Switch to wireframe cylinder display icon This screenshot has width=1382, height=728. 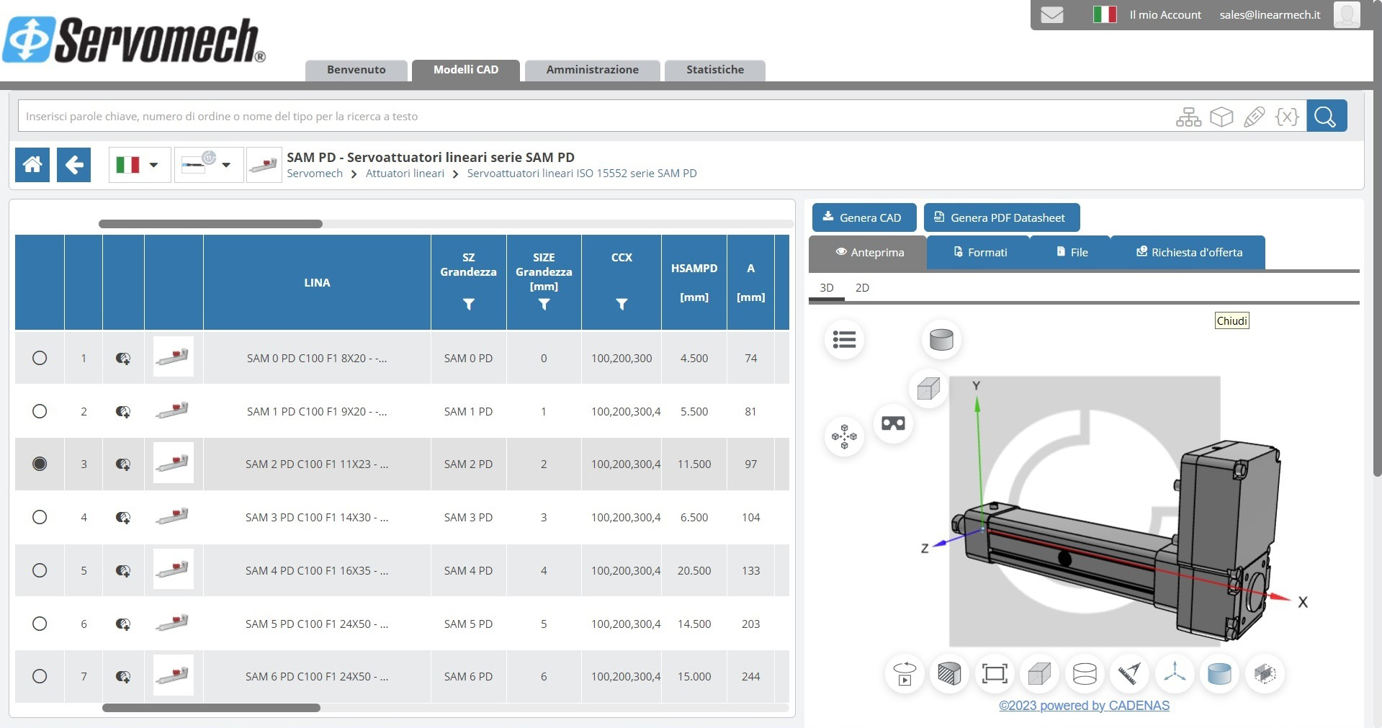1085,674
